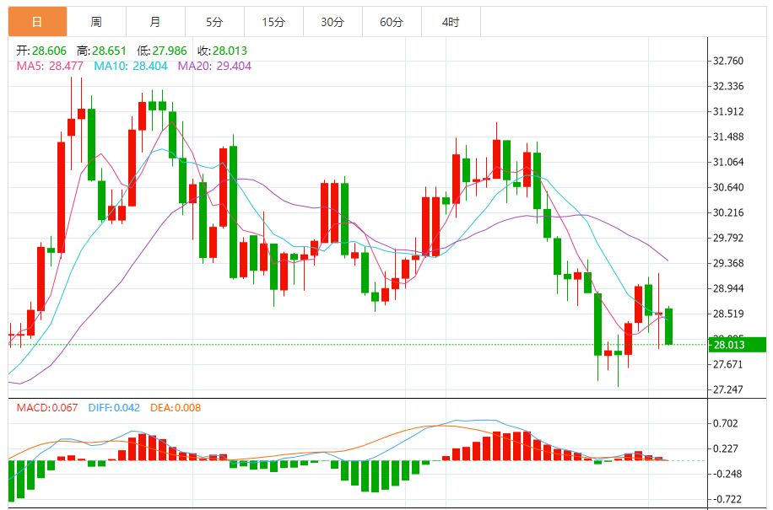The image size is (773, 510).
Task: Click the DIFF:0.042 indicator label
Action: coord(114,408)
